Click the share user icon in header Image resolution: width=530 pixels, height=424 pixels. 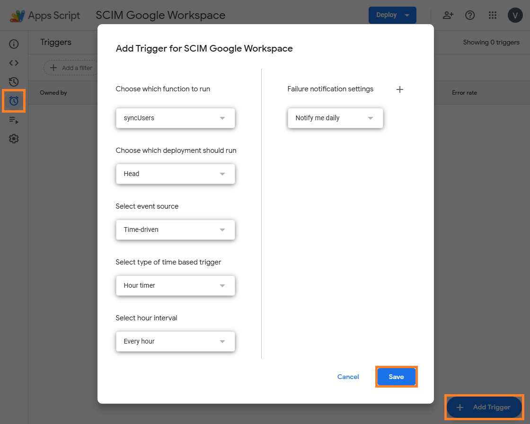pos(448,15)
